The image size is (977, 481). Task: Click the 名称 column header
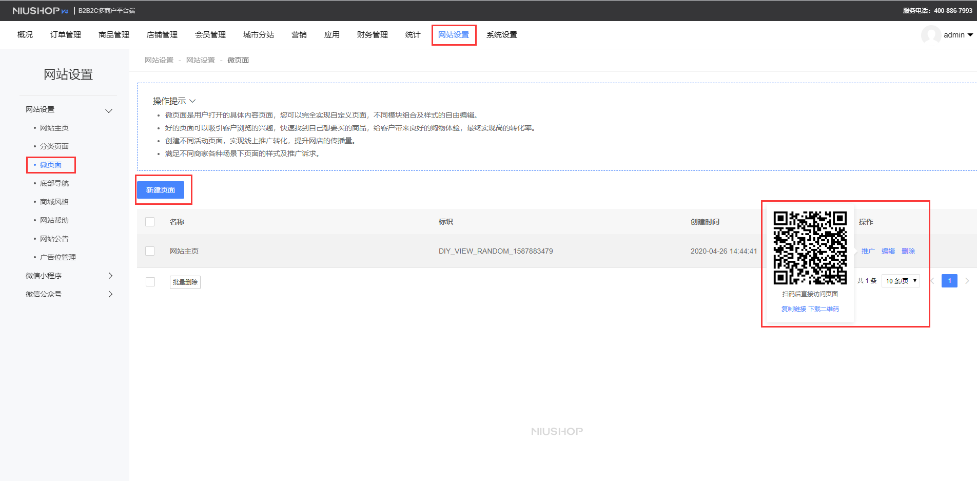pyautogui.click(x=177, y=222)
